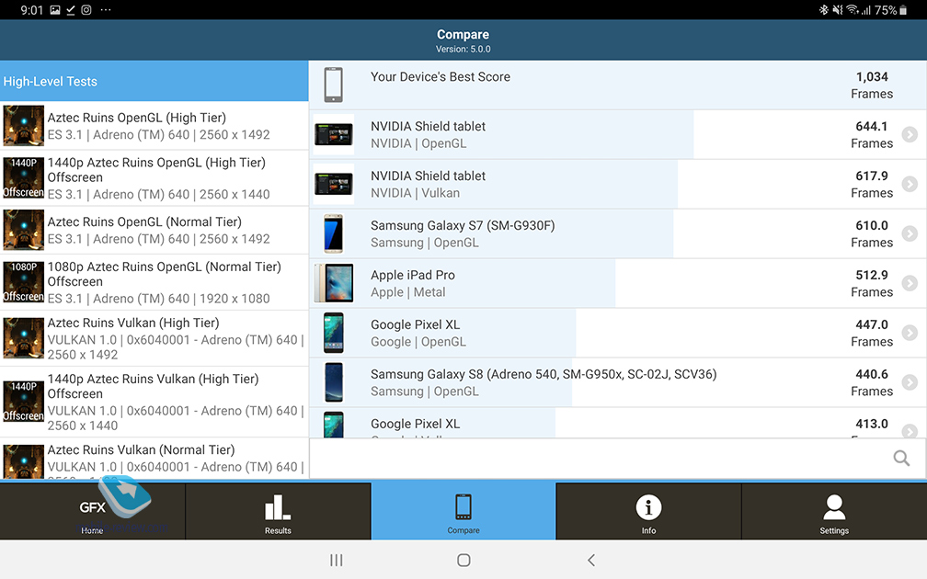Tap the gallery notification icon in status bar
Viewport: 927px width, 579px height.
point(55,10)
